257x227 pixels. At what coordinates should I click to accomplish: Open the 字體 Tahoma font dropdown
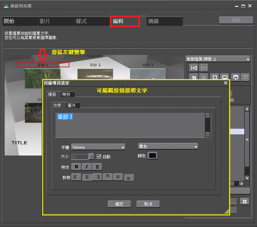(x=98, y=147)
